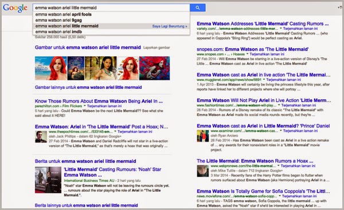
Task: Click 'Berita lainnya untuk emma watson' link
Action: pos(86,205)
